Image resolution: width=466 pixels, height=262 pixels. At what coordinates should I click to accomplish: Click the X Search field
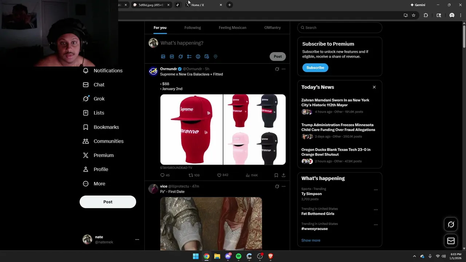[340, 28]
